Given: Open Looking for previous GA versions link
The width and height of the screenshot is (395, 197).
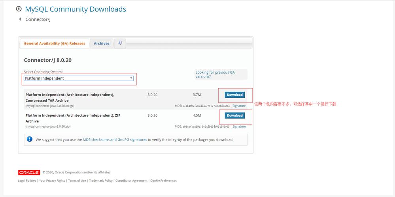Looking at the screenshot, I should point(215,74).
